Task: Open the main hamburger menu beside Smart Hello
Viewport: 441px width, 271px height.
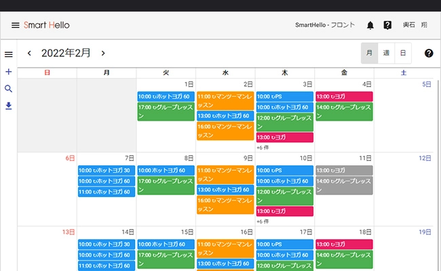Action: point(16,25)
